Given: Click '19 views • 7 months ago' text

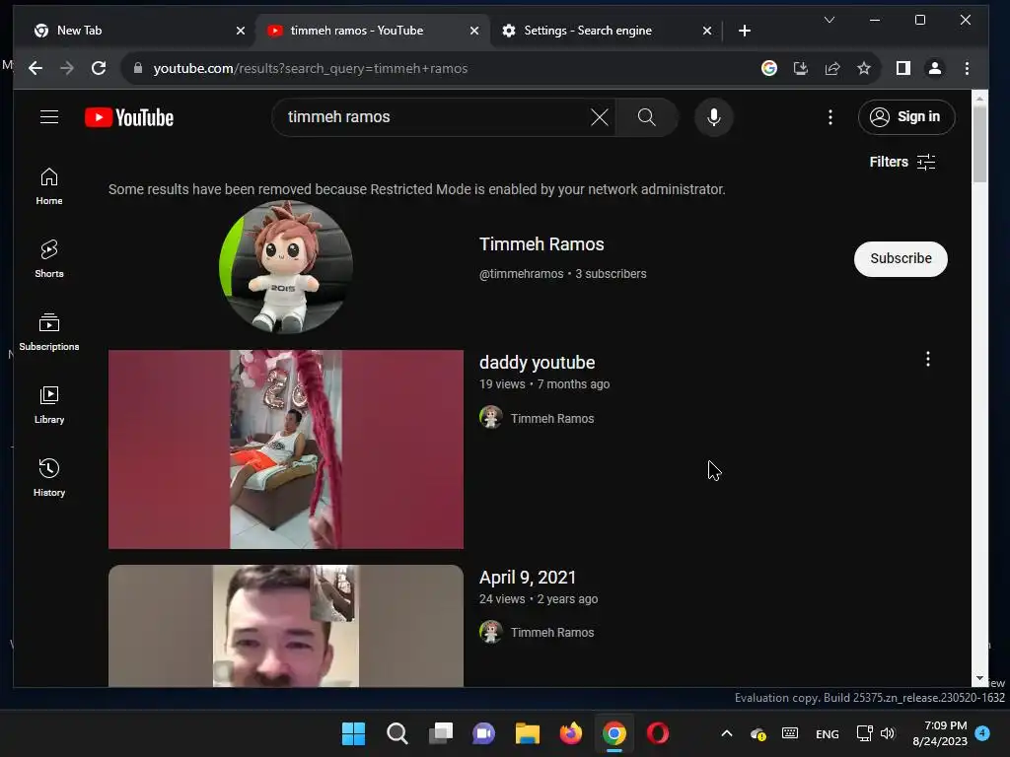Looking at the screenshot, I should (544, 384).
